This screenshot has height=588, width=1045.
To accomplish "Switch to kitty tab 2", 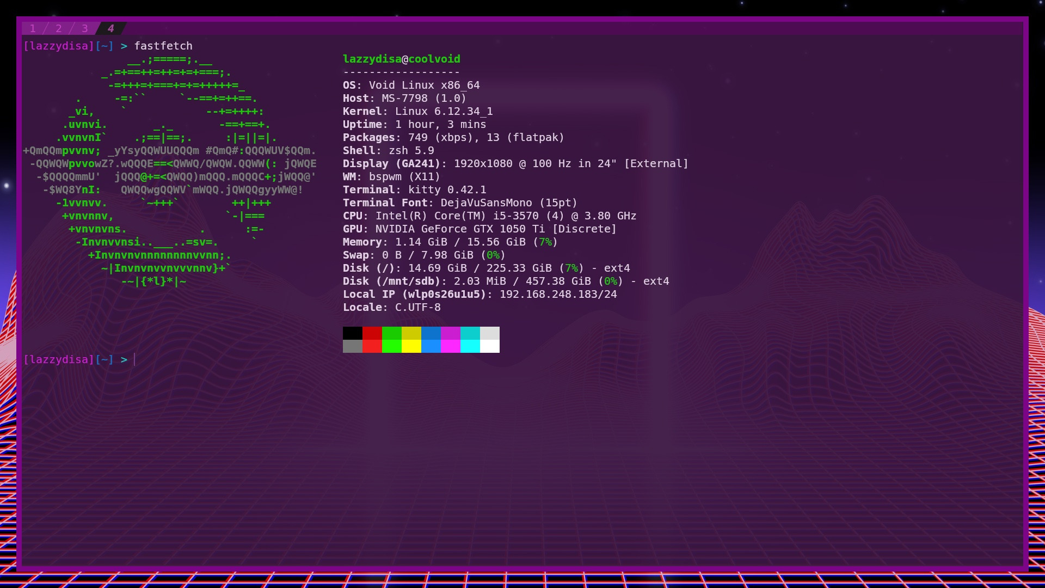I will [59, 28].
